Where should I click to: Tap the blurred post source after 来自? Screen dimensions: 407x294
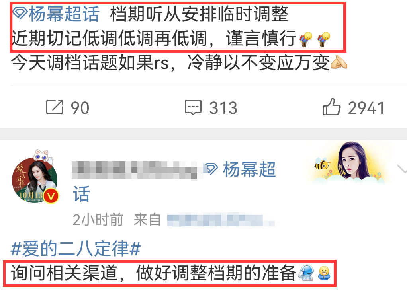[221, 220]
